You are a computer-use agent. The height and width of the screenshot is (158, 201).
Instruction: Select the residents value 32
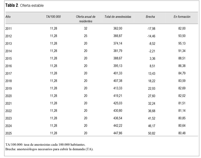[86, 29]
